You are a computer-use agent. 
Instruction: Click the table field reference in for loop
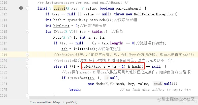[97, 32]
